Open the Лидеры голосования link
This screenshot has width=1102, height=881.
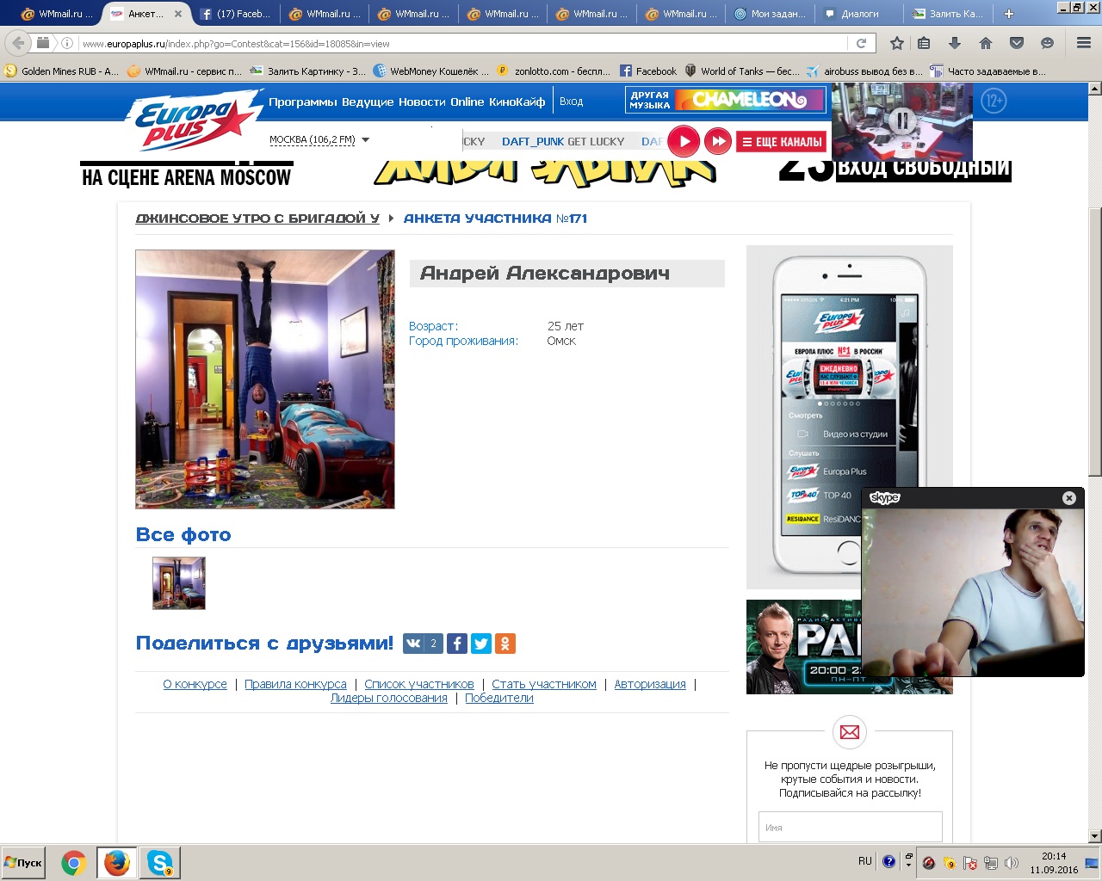(389, 698)
